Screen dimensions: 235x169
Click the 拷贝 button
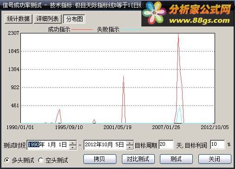(x=100, y=159)
